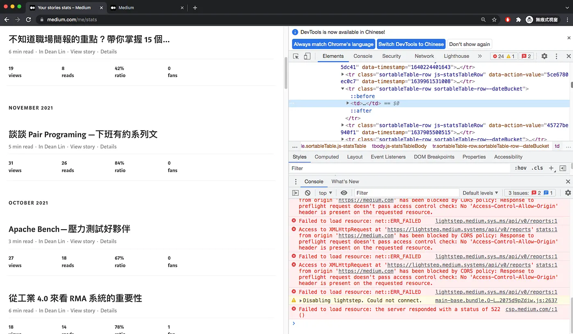Open Default levels dropdown
Viewport: 573px width, 334px height.
480,193
